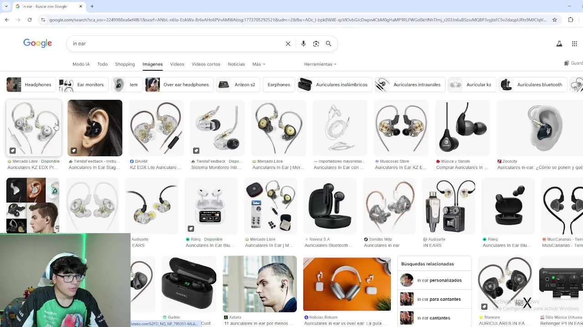Select the Auriculares bluetooth chip
This screenshot has width=583, height=327.
click(532, 84)
